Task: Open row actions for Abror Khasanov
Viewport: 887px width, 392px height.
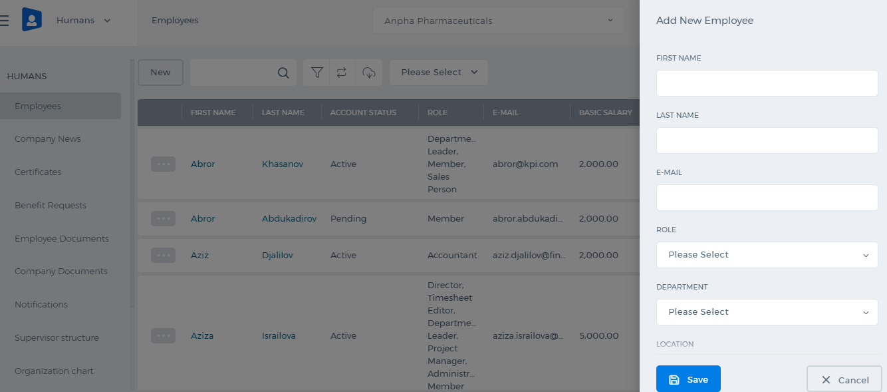Action: pos(163,164)
